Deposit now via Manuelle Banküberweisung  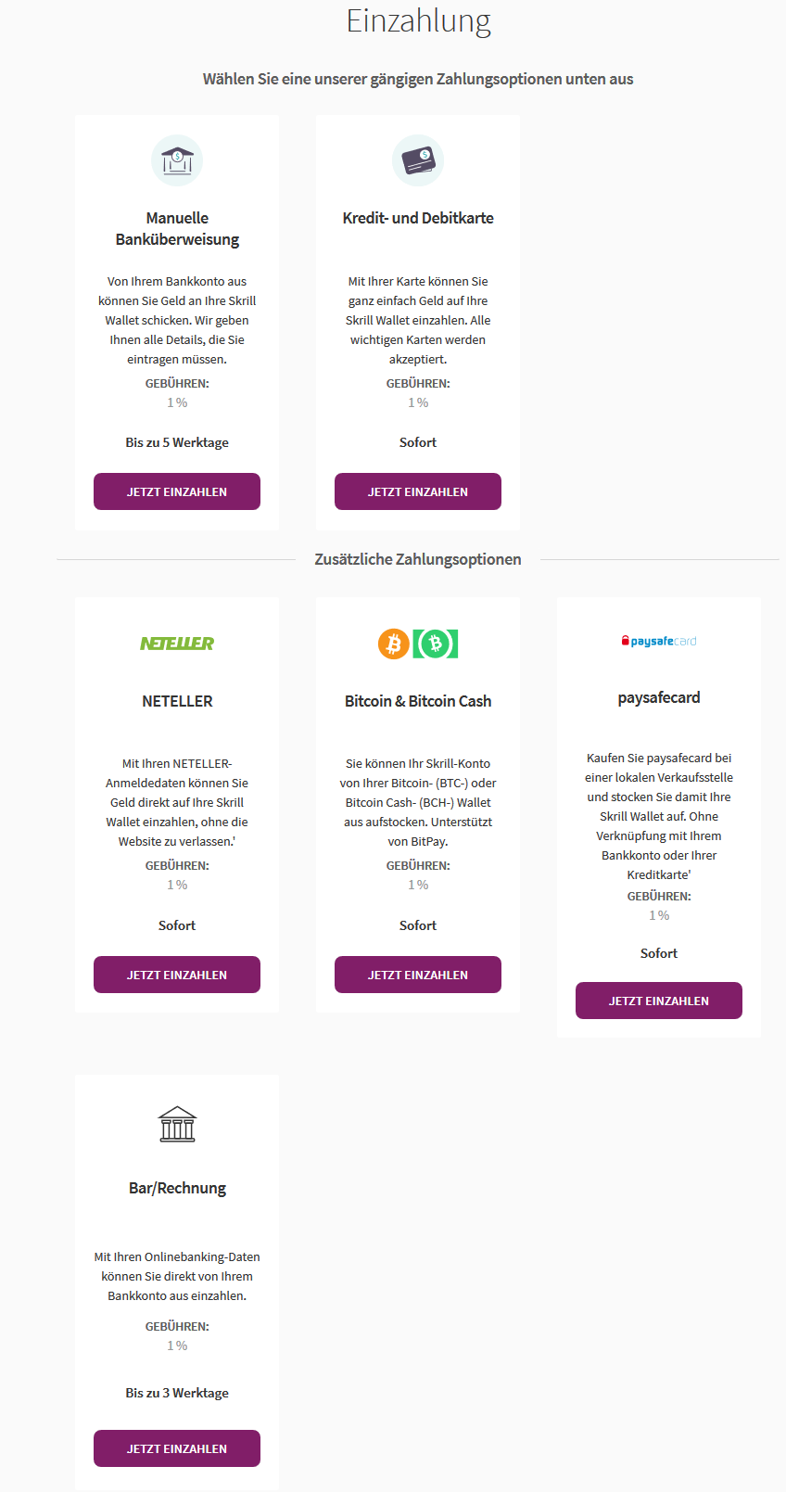pos(177,491)
